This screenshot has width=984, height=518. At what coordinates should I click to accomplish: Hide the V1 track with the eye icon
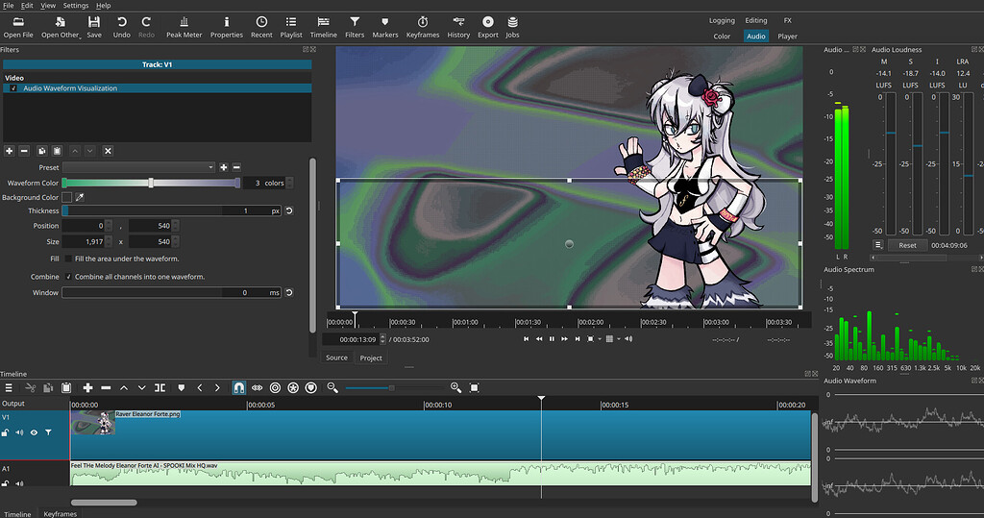[34, 432]
